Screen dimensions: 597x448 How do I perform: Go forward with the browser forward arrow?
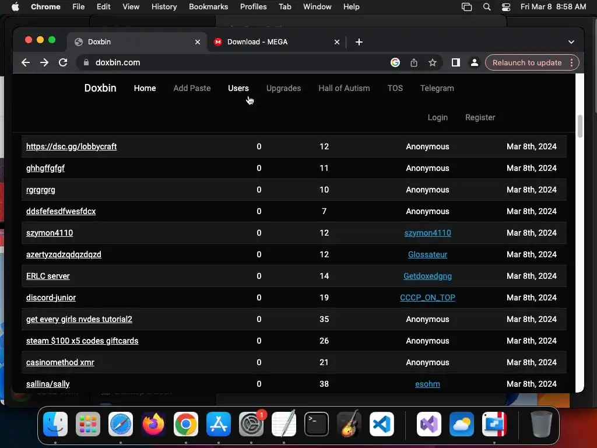44,62
